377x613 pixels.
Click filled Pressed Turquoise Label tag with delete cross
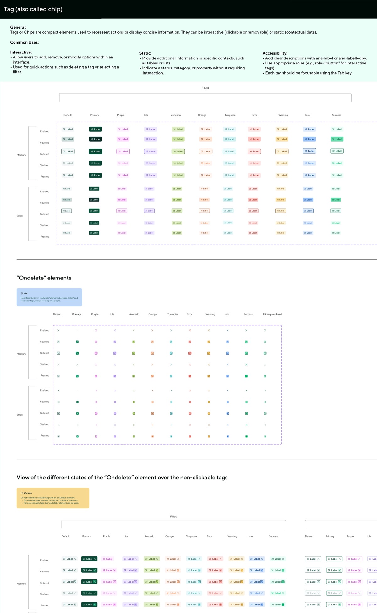pos(194,605)
